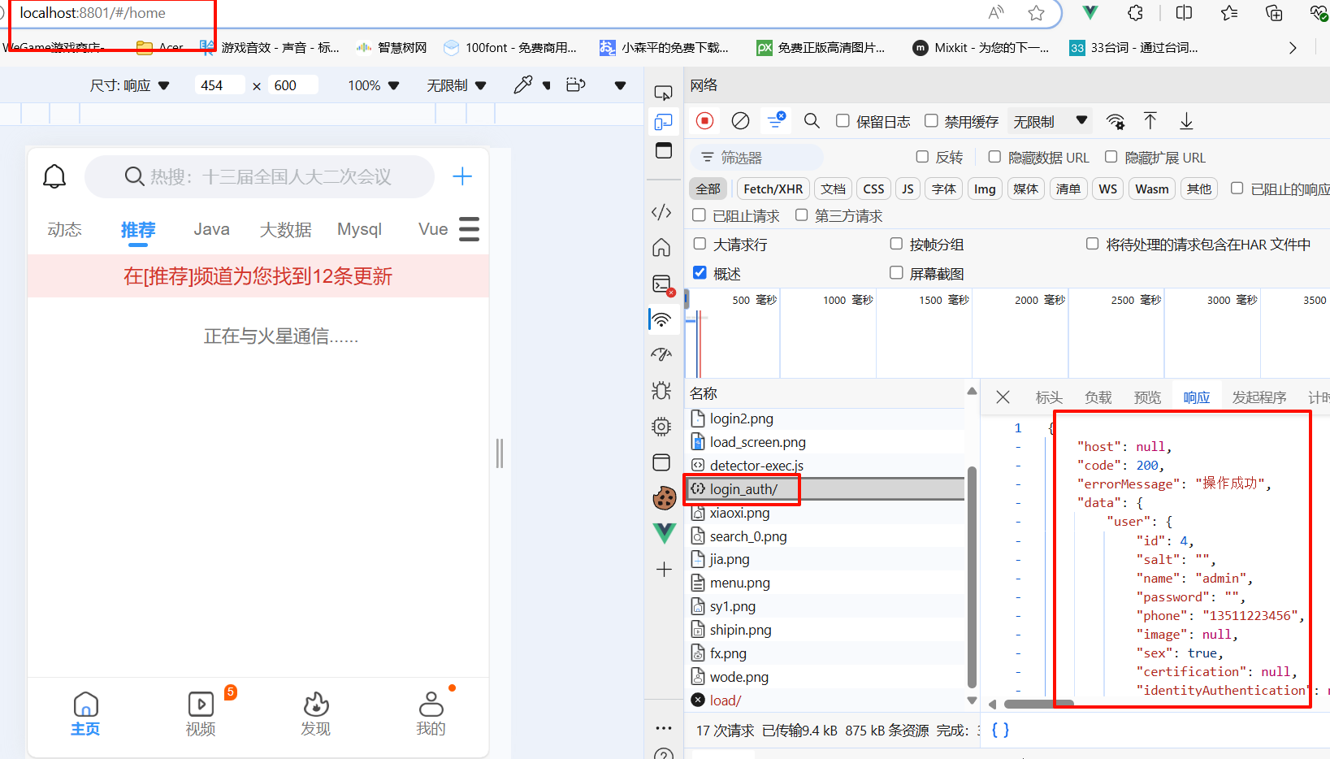Open the cookie editor icon
Screen dimensions: 1330x759
point(664,498)
